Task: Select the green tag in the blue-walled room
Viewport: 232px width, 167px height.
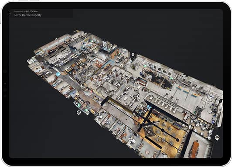Action: pos(109,50)
